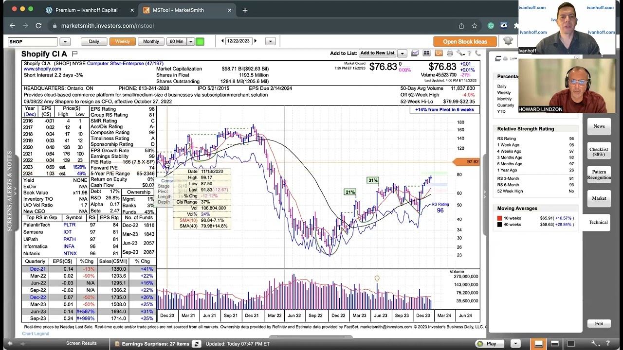The width and height of the screenshot is (623, 350).
Task: Open the chart settings wrench icon
Action: (x=460, y=53)
